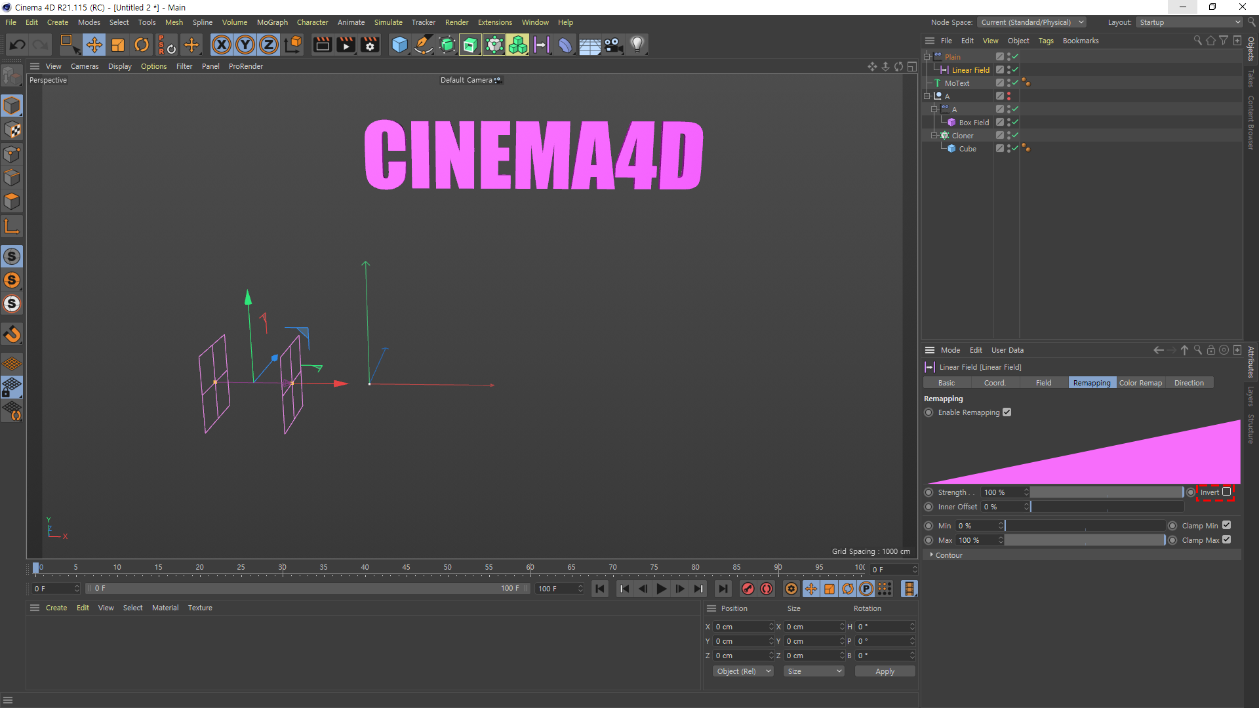The height and width of the screenshot is (708, 1259).
Task: Add a Cube primitive object
Action: coord(399,45)
